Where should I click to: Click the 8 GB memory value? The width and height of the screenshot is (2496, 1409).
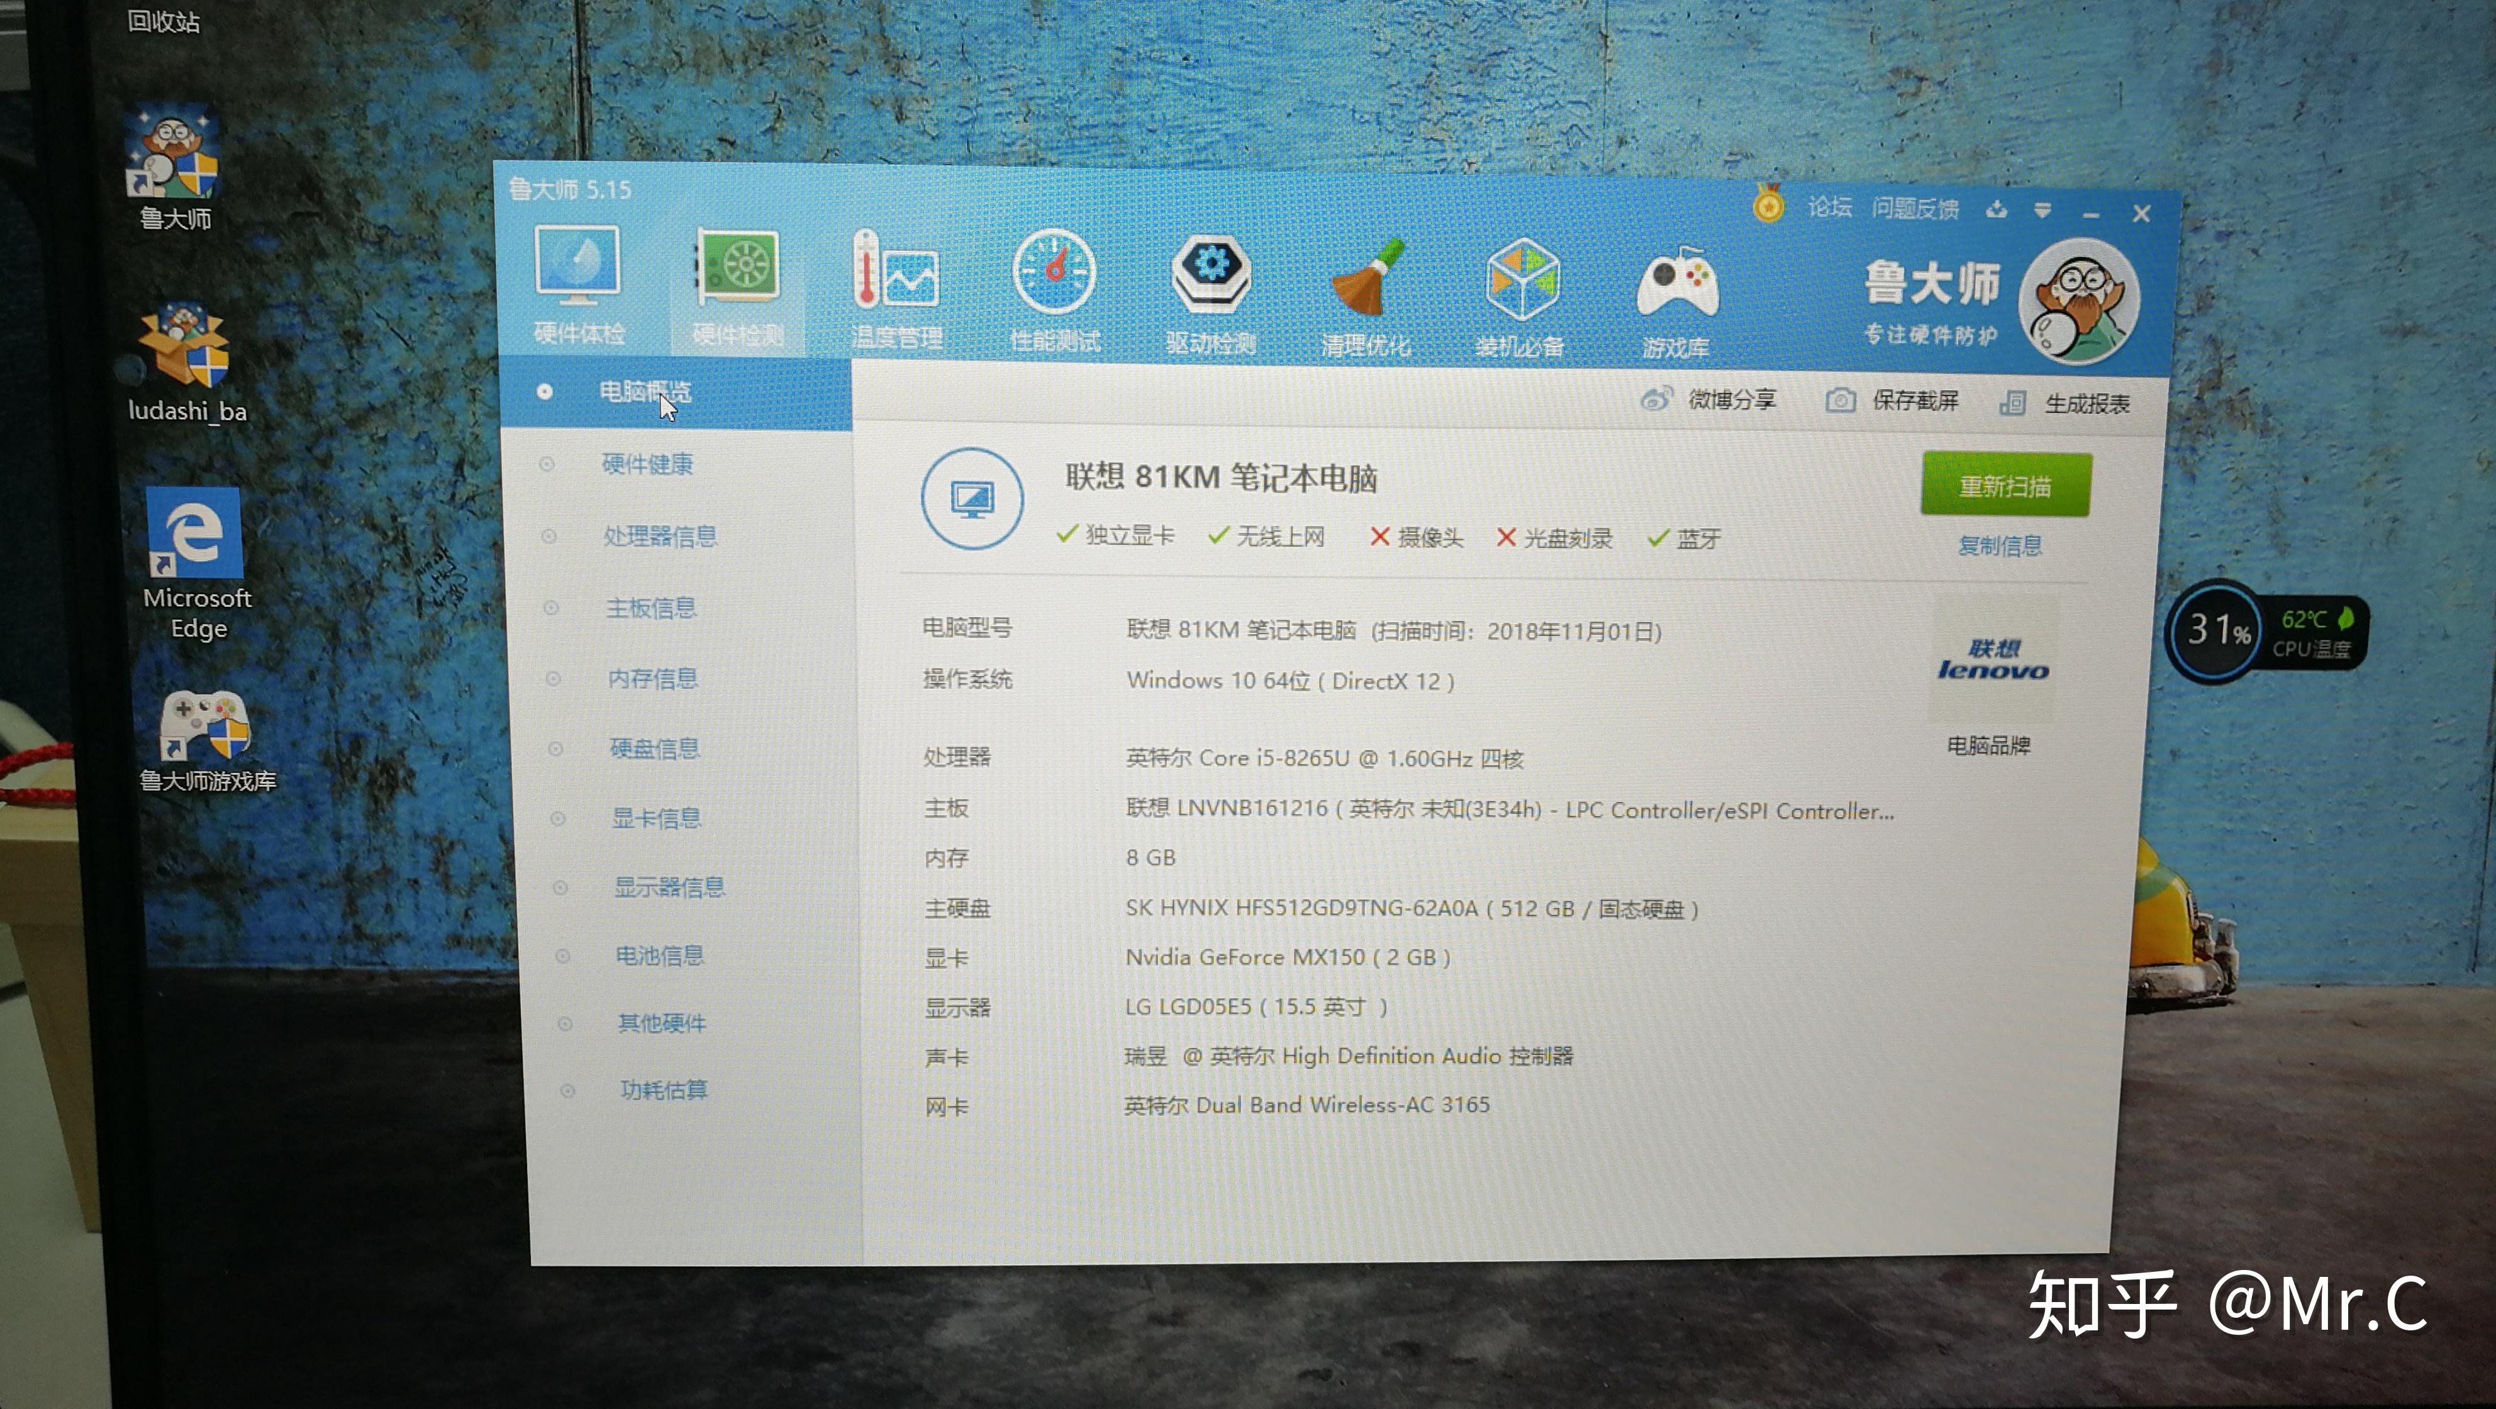pyautogui.click(x=1150, y=857)
